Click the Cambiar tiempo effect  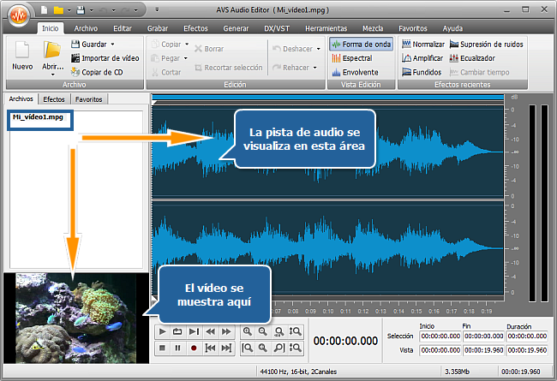coord(479,73)
